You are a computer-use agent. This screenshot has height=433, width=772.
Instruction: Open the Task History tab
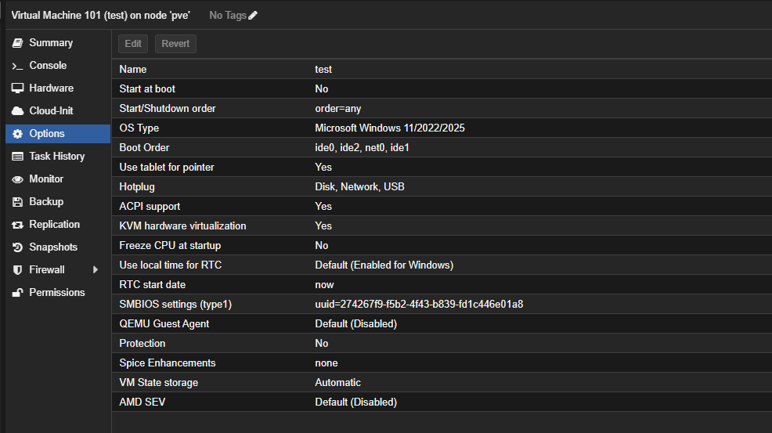56,157
